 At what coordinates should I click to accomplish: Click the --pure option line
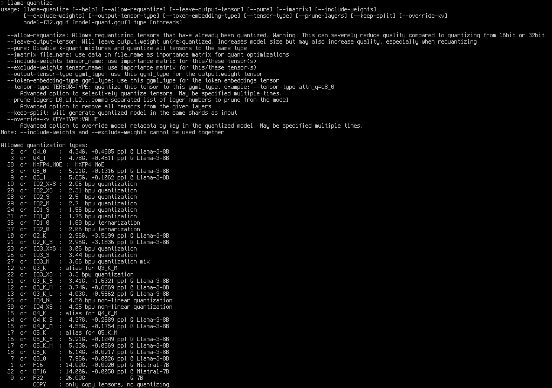click(127, 48)
